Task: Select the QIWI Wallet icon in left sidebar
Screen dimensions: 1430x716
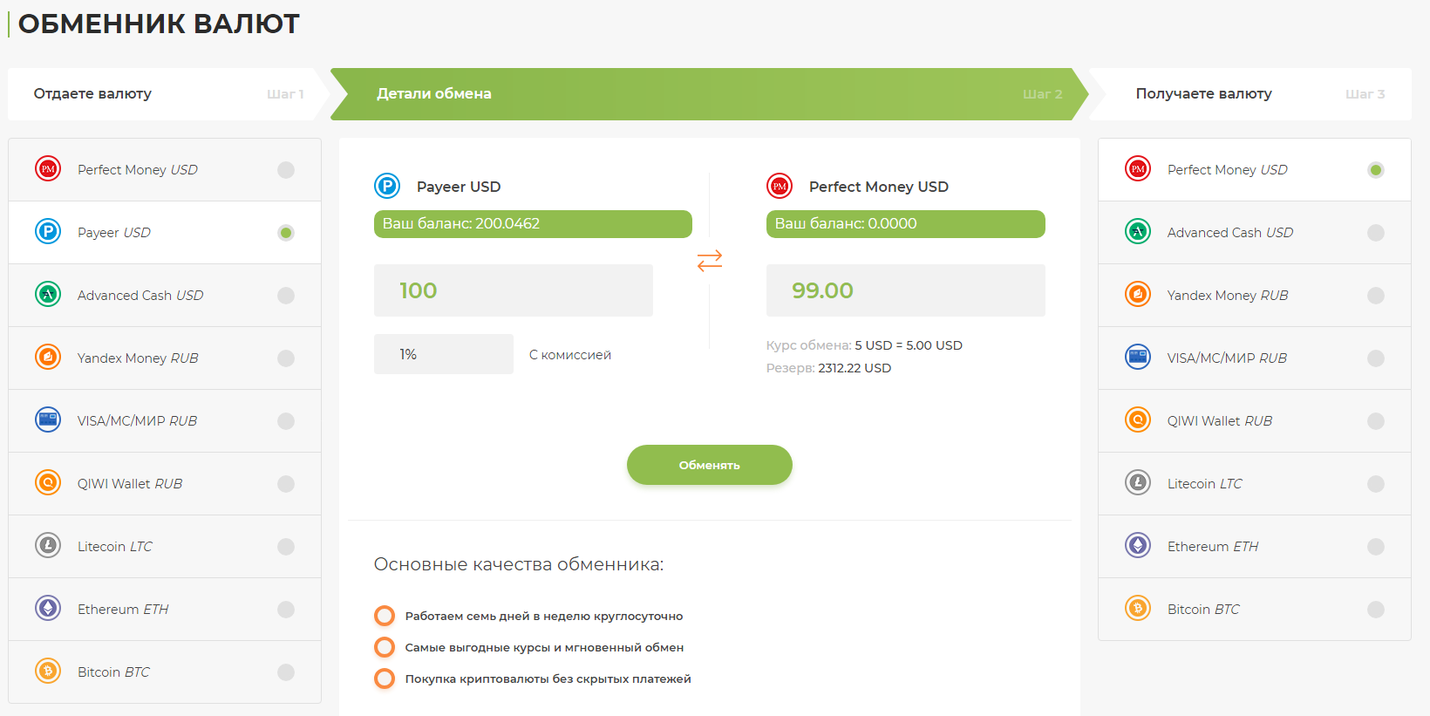Action: coord(48,483)
